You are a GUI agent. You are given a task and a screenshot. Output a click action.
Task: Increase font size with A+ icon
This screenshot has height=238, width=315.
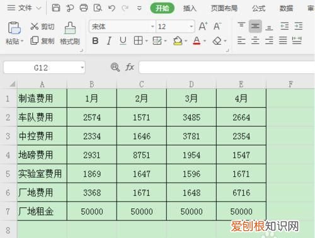203,26
